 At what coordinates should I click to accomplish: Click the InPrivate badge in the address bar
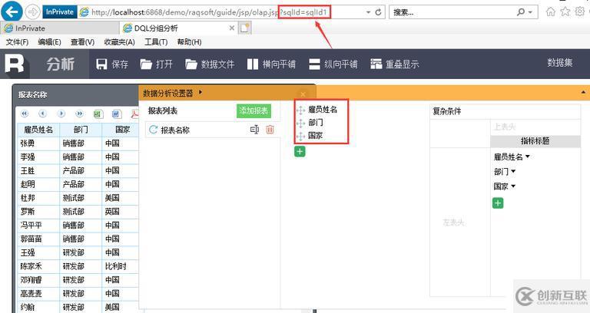point(59,12)
